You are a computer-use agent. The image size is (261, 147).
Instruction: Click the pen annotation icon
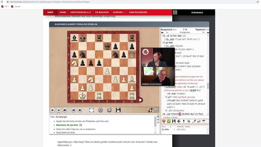coord(194,121)
